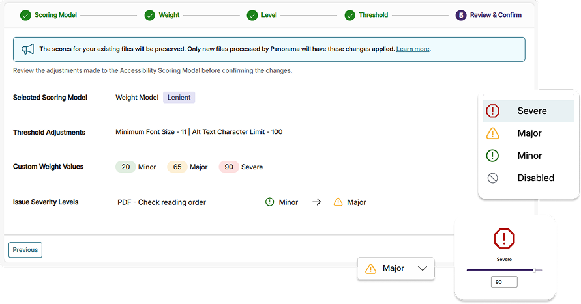Go to the Threshold step
The width and height of the screenshot is (581, 304).
(366, 15)
